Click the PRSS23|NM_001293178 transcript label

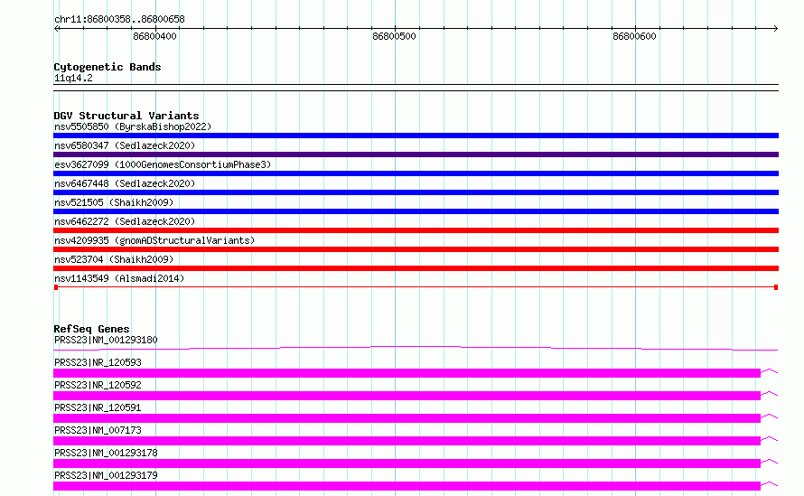point(106,453)
